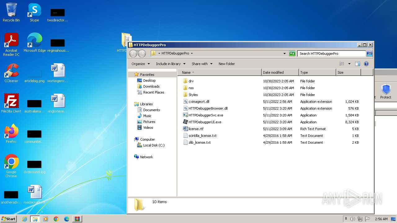Launch Skype from the desktop
Screen dimensions: 397x223
[34, 12]
